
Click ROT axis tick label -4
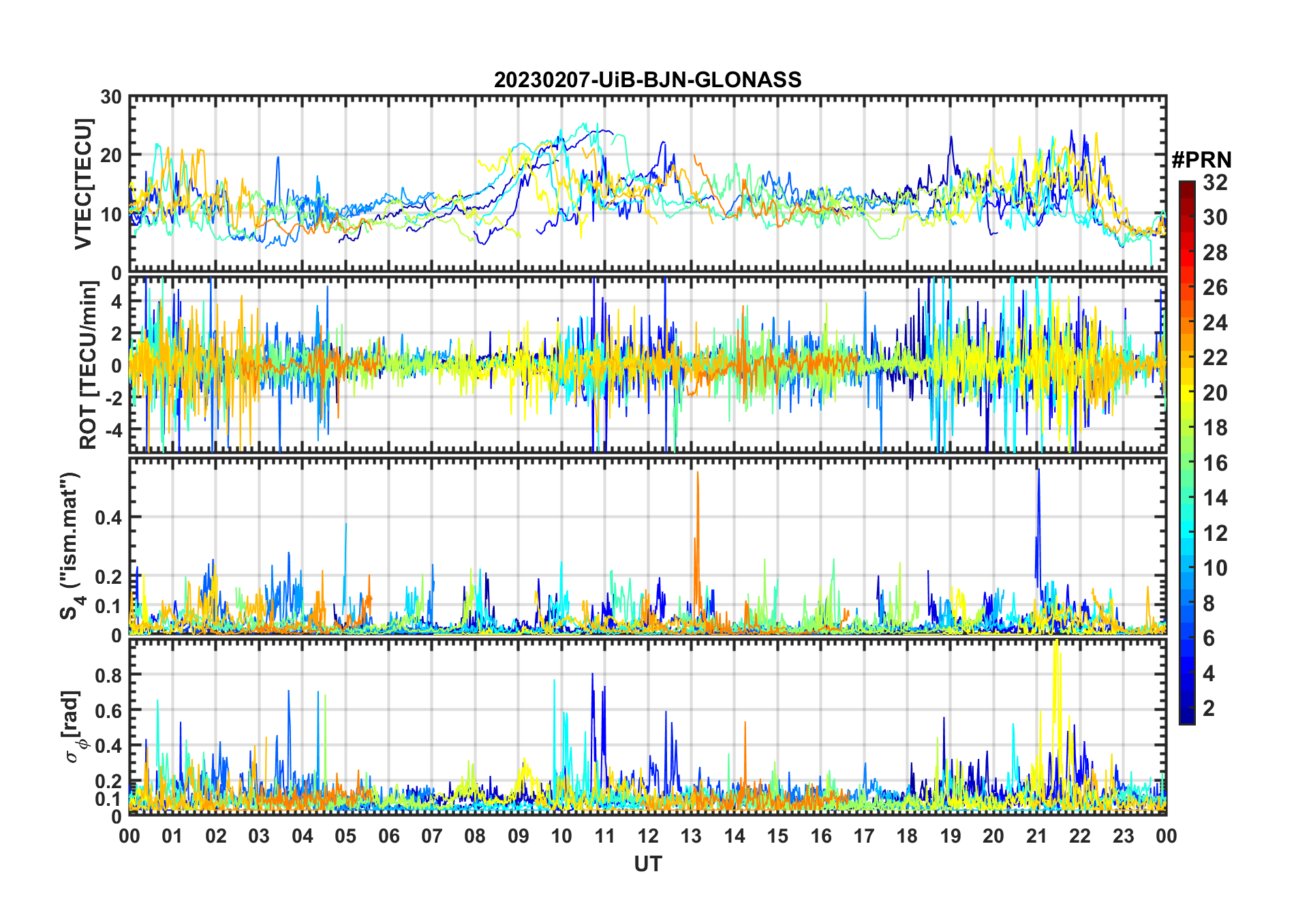[x=113, y=430]
